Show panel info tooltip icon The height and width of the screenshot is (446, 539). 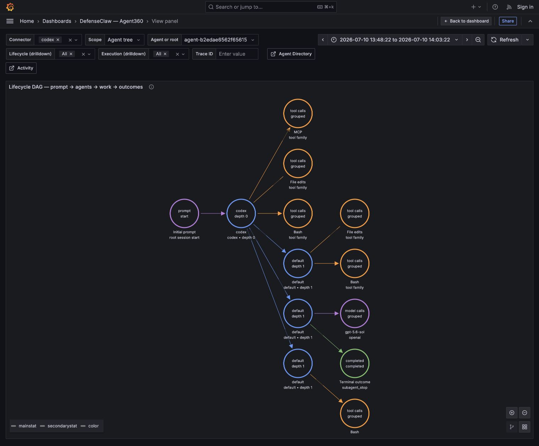[x=152, y=87]
